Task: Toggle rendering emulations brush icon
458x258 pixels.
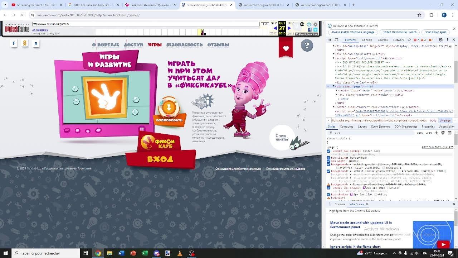Action: 443,133
